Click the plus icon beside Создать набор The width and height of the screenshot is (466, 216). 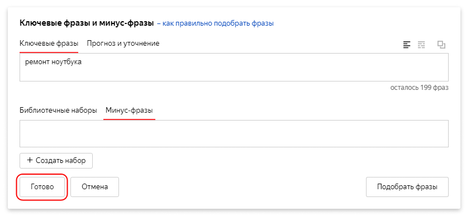click(30, 160)
